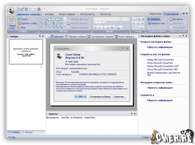Open the Показ слайдов ribbon tab
Screen dimensions: 195x145
pyautogui.click(x=67, y=14)
